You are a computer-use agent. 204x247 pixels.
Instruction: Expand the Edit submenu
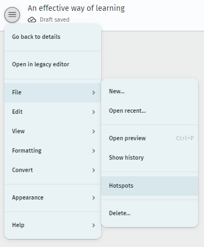point(53,112)
